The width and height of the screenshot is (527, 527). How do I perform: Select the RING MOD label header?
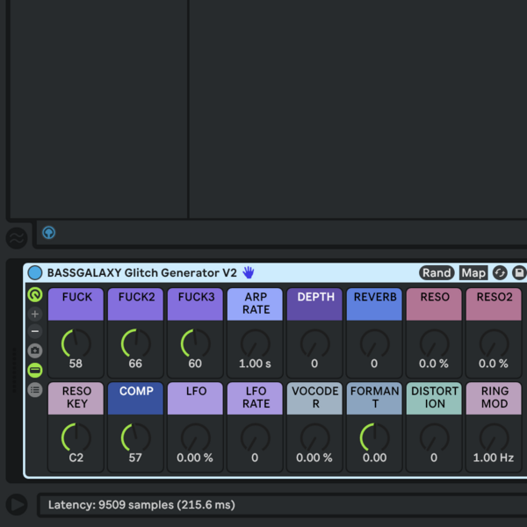point(494,398)
